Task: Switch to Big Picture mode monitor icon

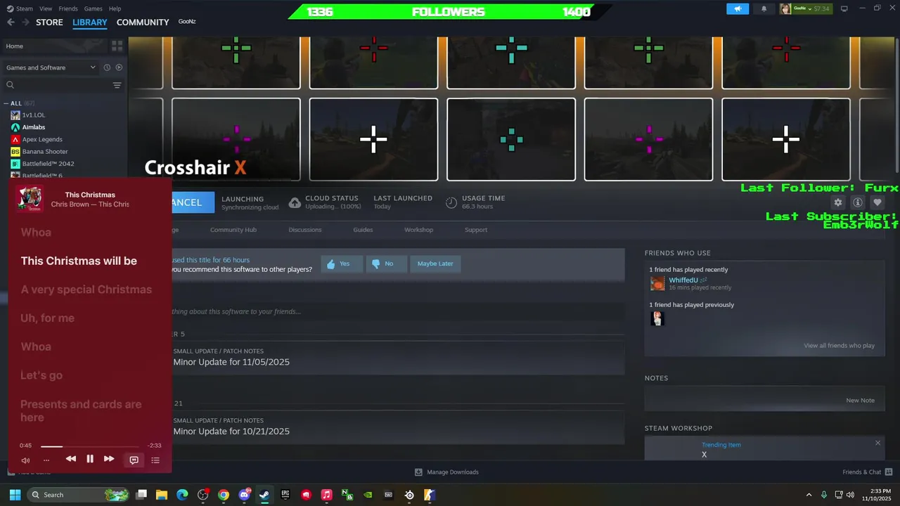Action: pos(844,8)
